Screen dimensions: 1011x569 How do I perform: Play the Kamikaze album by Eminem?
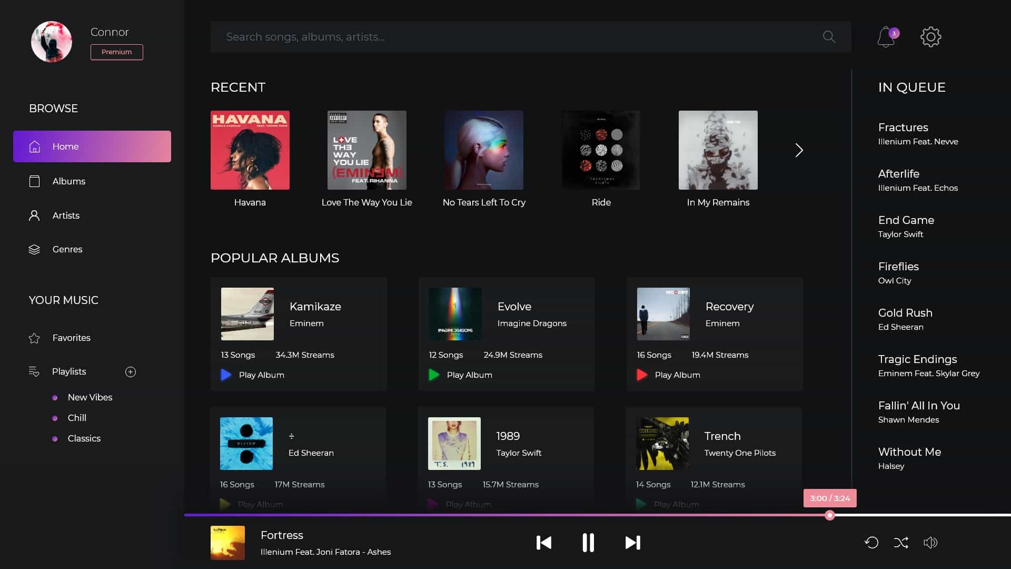[253, 375]
